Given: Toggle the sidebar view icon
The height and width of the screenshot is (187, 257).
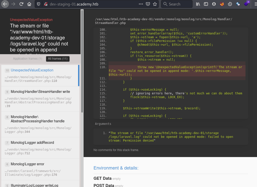Looking at the screenshot, I should [x=206, y=4].
